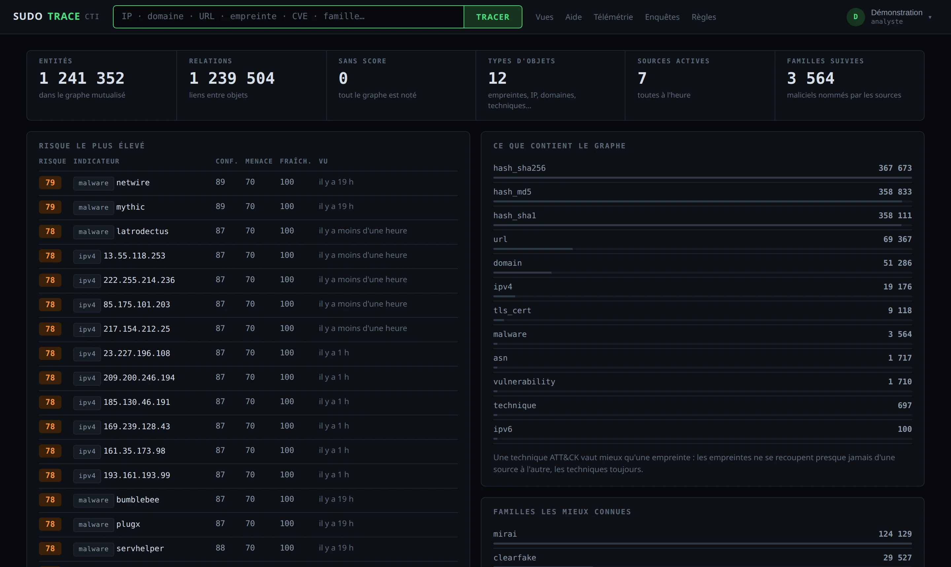Click the CONF. column header
This screenshot has width=951, height=567.
pyautogui.click(x=227, y=161)
